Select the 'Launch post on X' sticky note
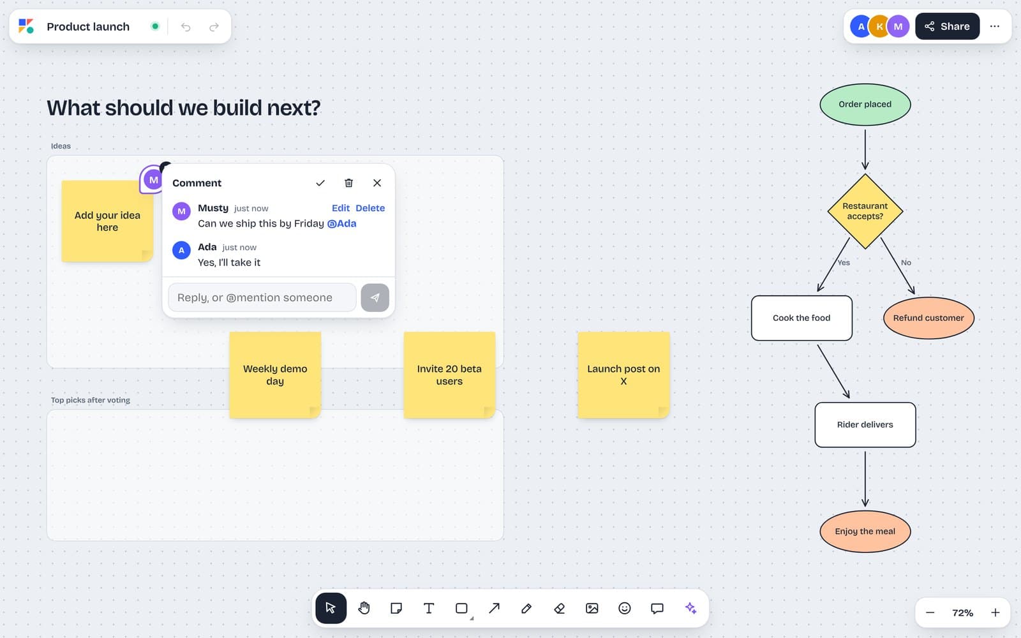 point(623,375)
